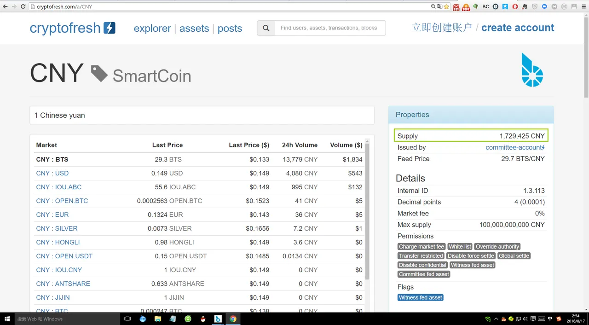This screenshot has height=325, width=589.
Task: Open the committee-account issuer link
Action: [515, 147]
